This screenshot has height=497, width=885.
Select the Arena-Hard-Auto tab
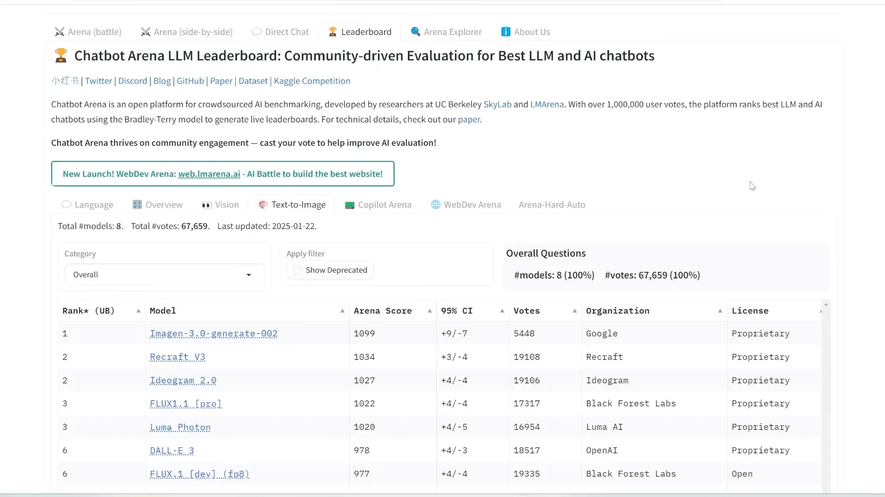pyautogui.click(x=552, y=205)
